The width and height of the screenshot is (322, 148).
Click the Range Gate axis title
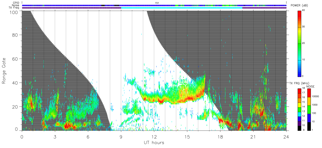(4, 71)
